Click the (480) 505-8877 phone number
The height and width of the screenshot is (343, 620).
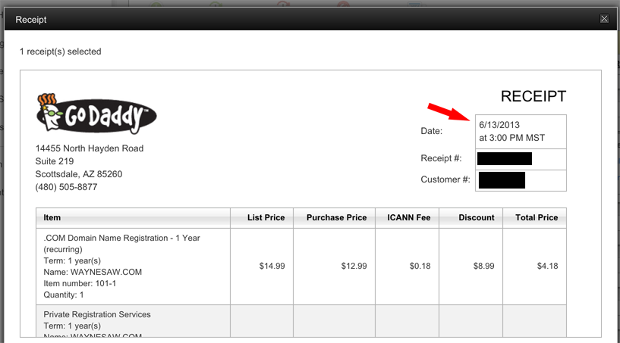(67, 187)
